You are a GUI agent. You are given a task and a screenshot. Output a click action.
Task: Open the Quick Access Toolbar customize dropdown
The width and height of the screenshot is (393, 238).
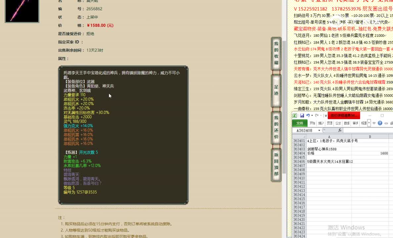(x=326, y=116)
